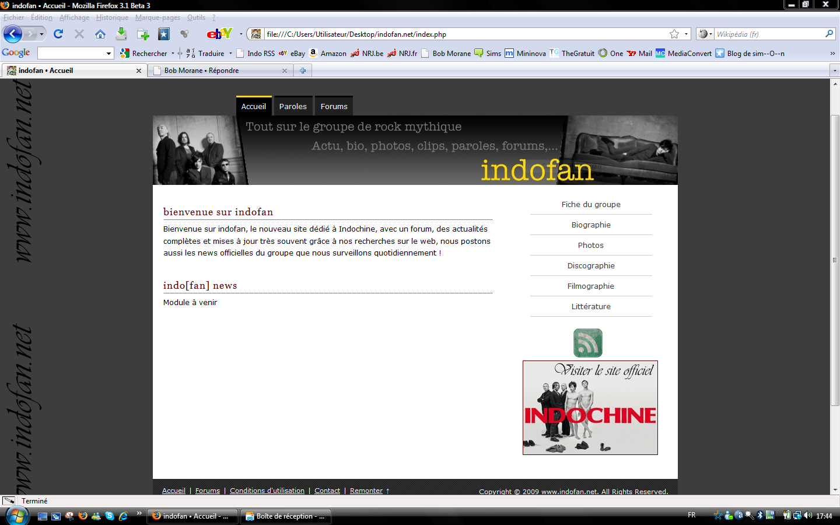Open the Affichage menu
Viewport: 840px width, 525px height.
[x=74, y=17]
